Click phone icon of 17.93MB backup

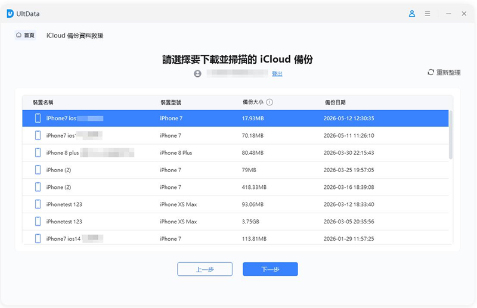(38, 119)
